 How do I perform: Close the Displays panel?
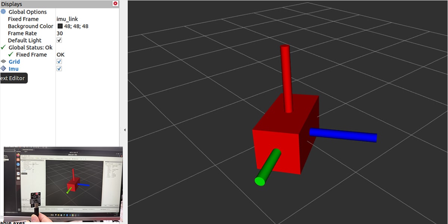pos(115,3)
